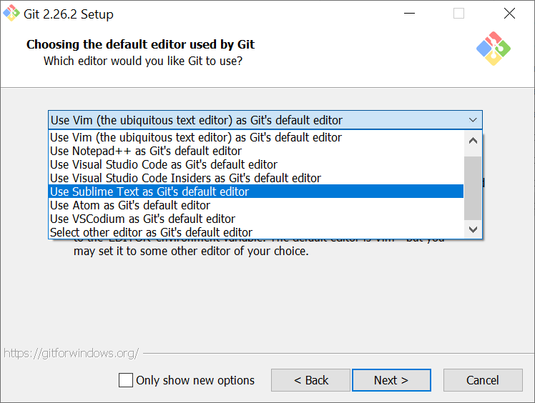Image resolution: width=535 pixels, height=403 pixels.
Task: Click the dropdown list scrollbar thumb
Action: click(473, 188)
